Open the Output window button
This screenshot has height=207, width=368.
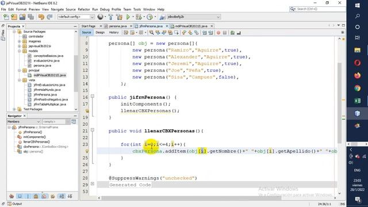click(x=14, y=204)
